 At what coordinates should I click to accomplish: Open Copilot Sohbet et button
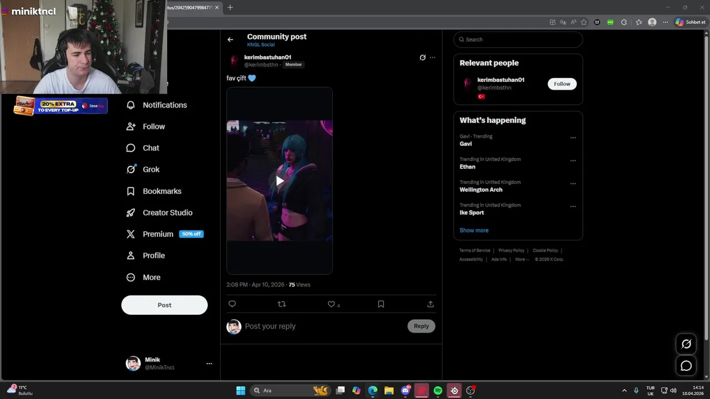click(691, 22)
